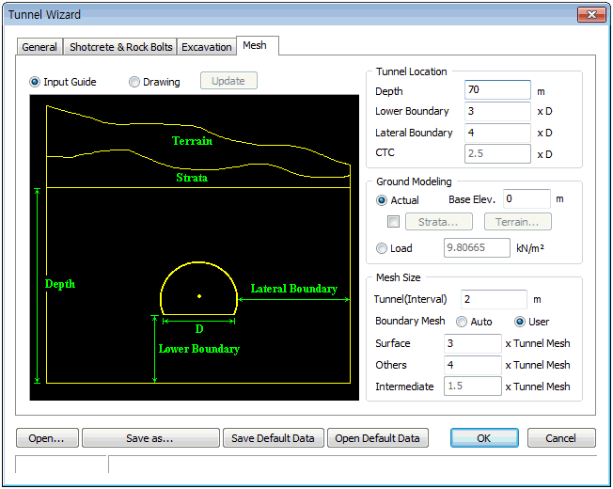Choose Actual ground modeling option

point(382,200)
